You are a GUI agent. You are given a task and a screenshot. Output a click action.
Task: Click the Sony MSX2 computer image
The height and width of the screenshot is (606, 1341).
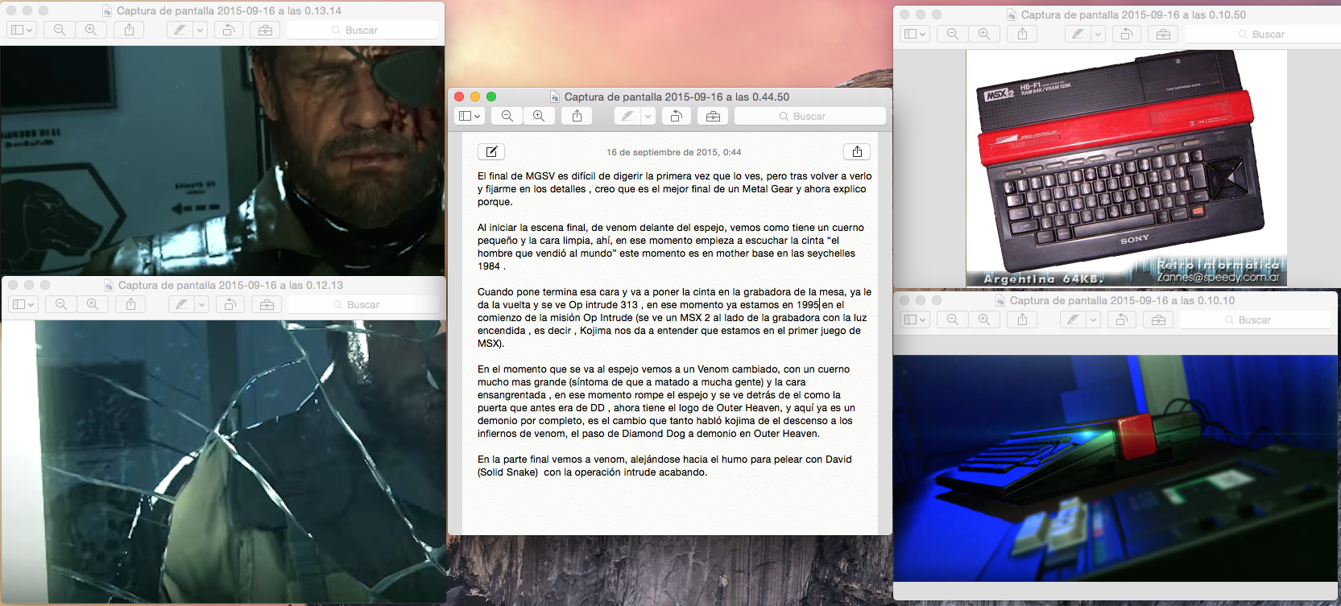(x=1126, y=167)
